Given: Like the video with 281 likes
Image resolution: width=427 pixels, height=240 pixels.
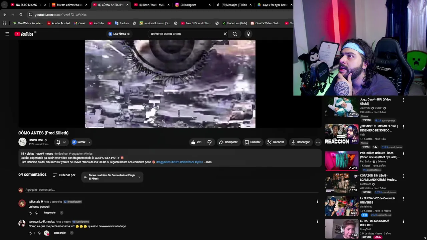Looking at the screenshot, I should tap(196, 142).
